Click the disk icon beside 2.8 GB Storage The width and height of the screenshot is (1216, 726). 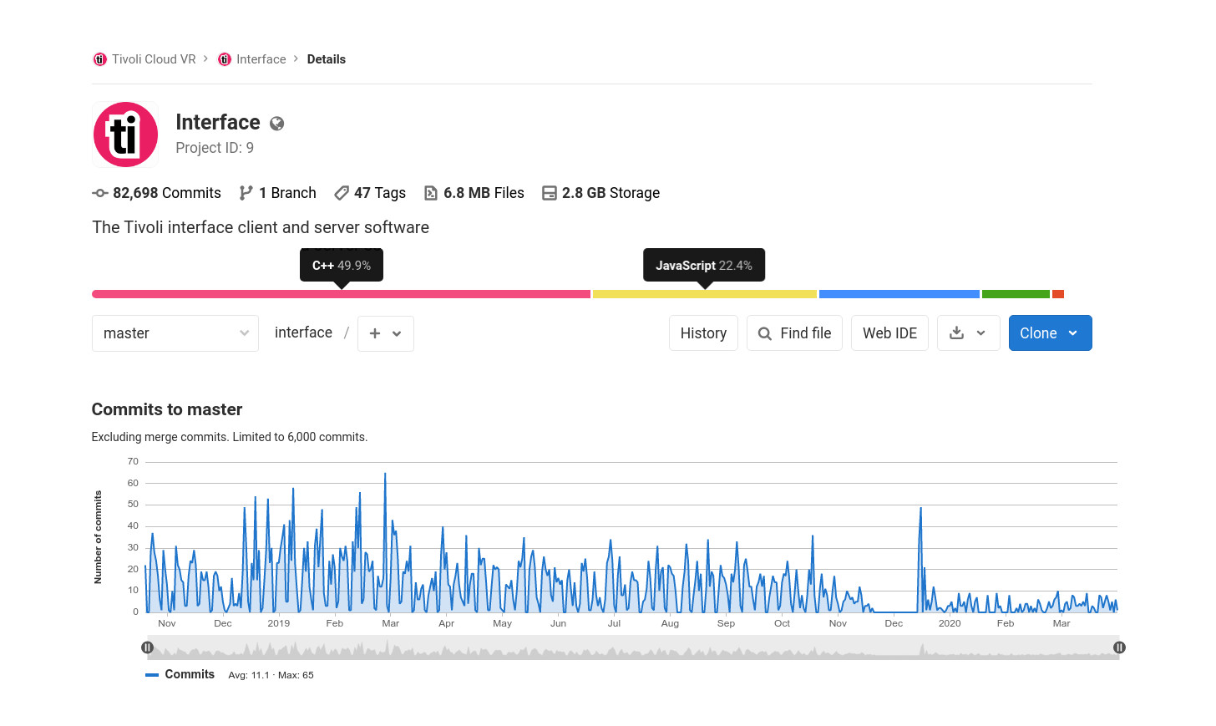click(x=549, y=193)
